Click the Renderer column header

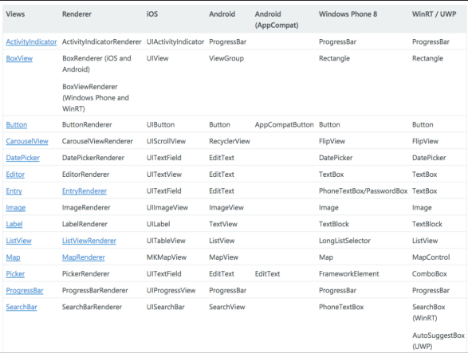[77, 14]
